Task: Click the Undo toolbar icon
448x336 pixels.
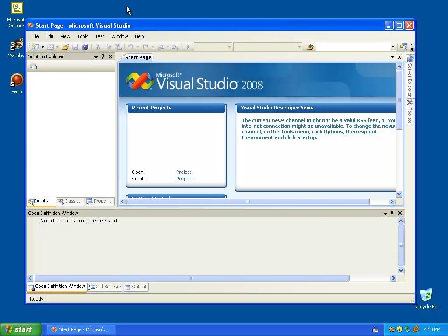Action: 130,46
